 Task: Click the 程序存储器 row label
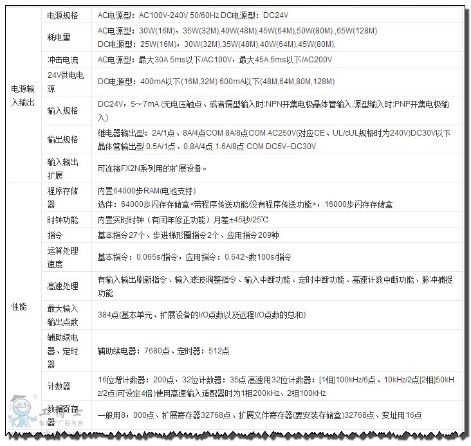click(62, 197)
